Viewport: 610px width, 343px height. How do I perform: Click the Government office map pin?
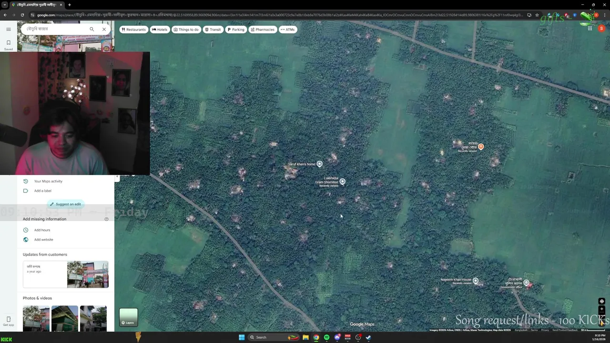526,283
